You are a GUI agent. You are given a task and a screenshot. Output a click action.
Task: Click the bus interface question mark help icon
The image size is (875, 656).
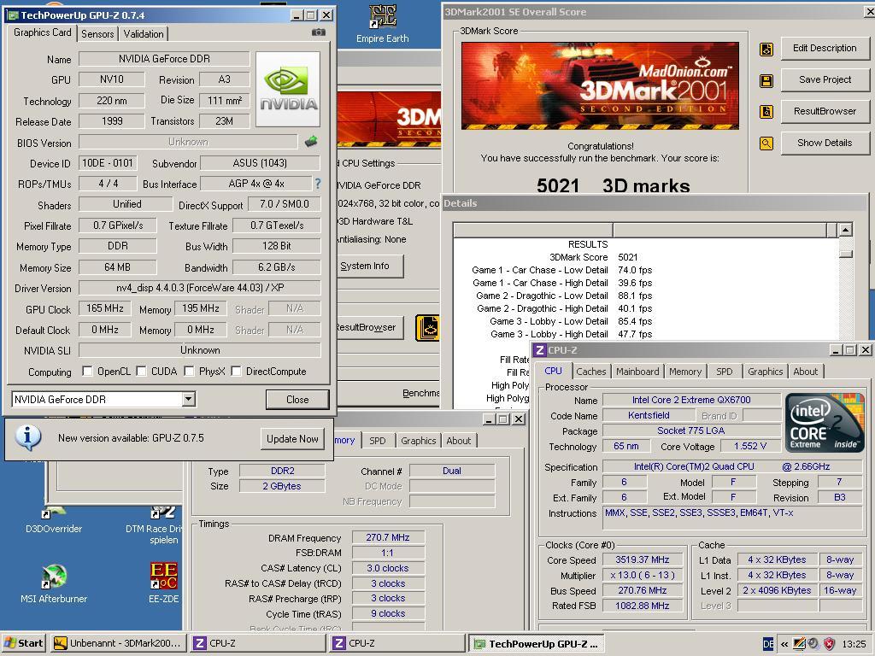pos(318,184)
